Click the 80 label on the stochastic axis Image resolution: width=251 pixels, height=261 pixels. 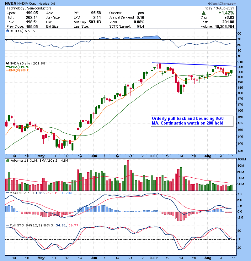(x=239, y=231)
